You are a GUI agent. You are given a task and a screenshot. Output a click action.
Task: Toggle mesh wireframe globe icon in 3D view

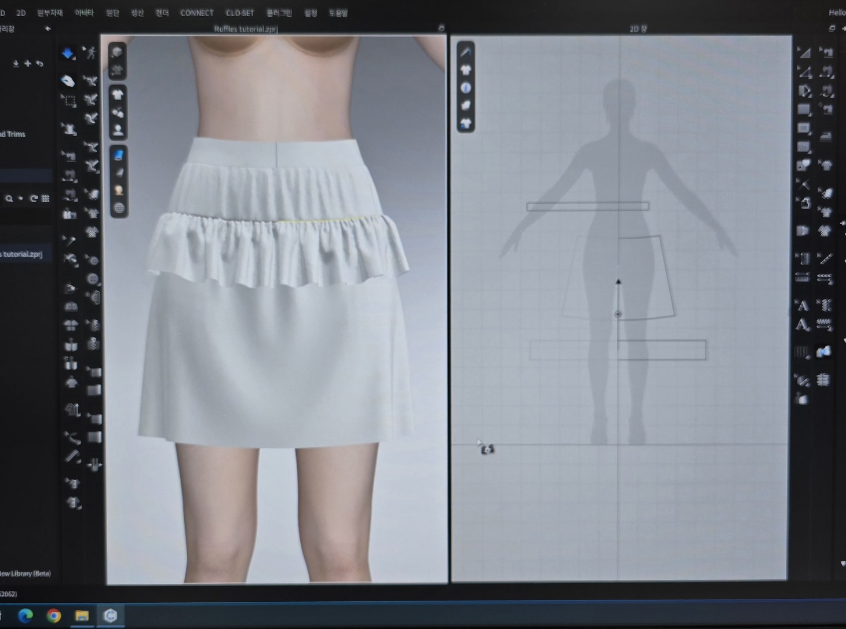[x=119, y=208]
